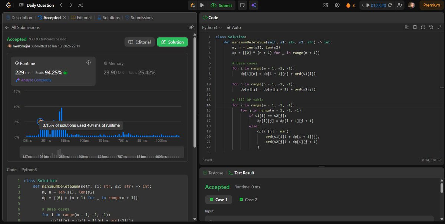The height and width of the screenshot is (224, 445).
Task: Reset the timer refresh icon
Action: tap(390, 6)
